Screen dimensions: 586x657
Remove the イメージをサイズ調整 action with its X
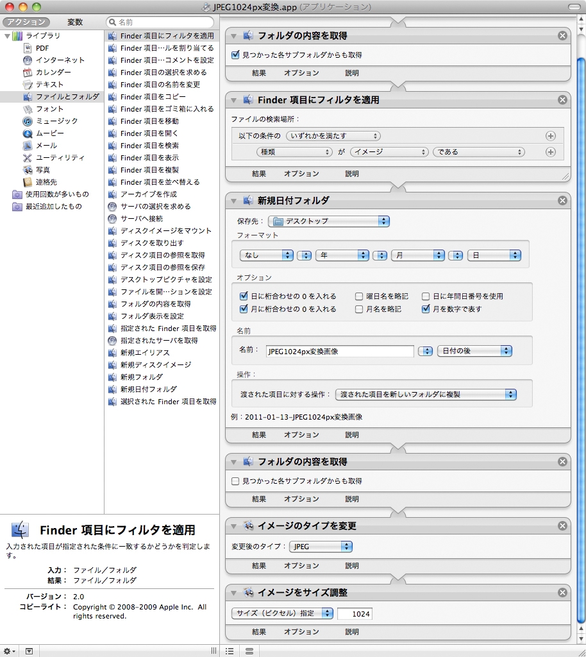(562, 592)
